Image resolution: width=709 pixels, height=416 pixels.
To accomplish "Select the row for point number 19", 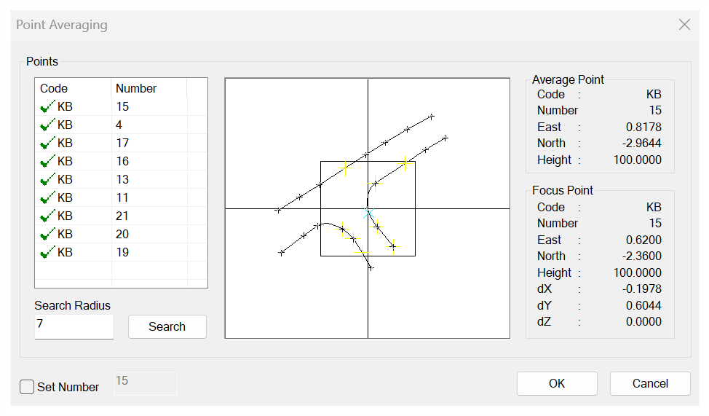I will tap(122, 253).
